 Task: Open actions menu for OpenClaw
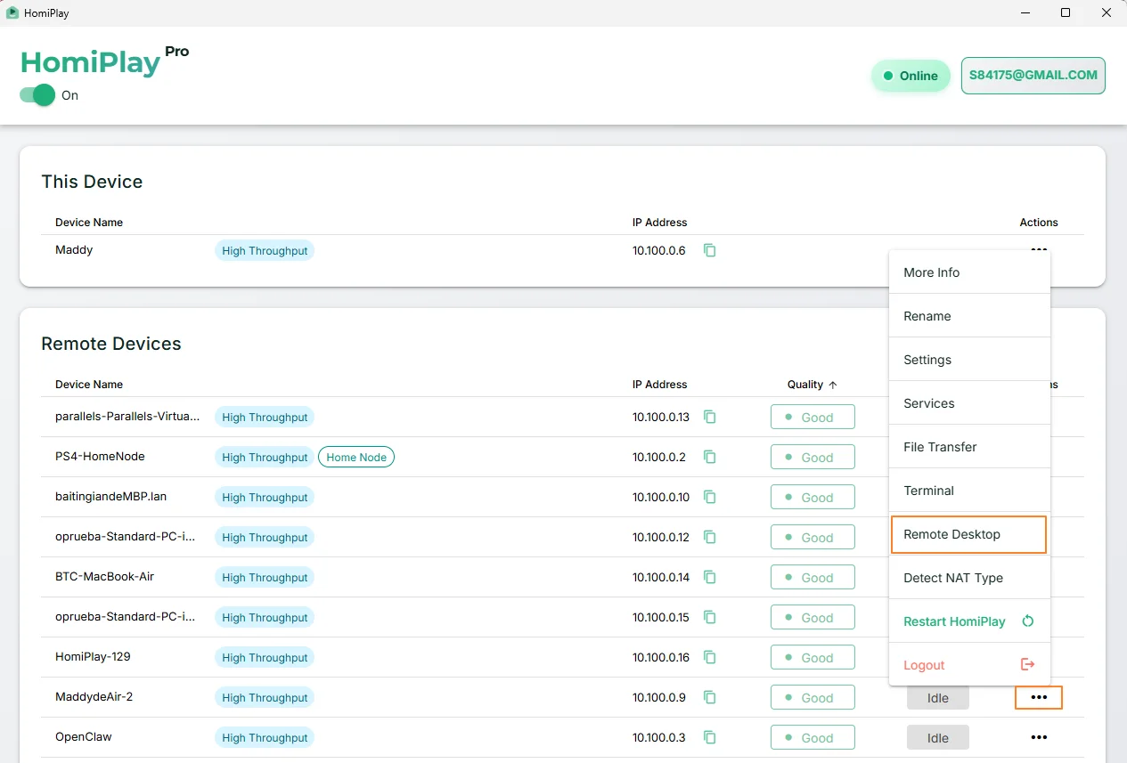1039,737
